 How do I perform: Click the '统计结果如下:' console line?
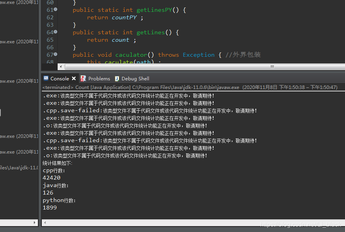57,163
